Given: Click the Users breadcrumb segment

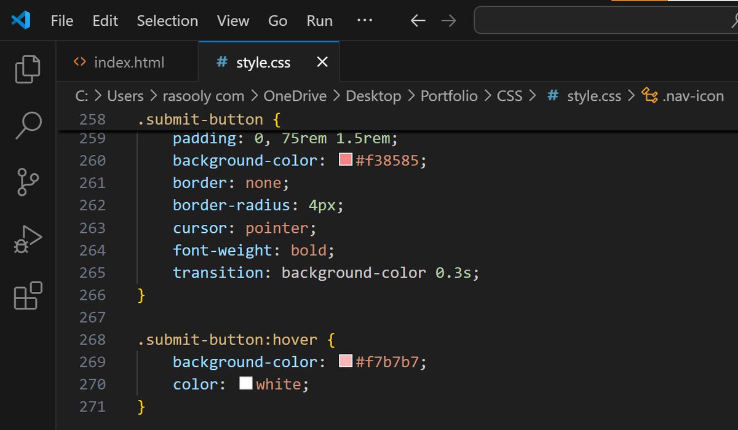Looking at the screenshot, I should pos(125,96).
